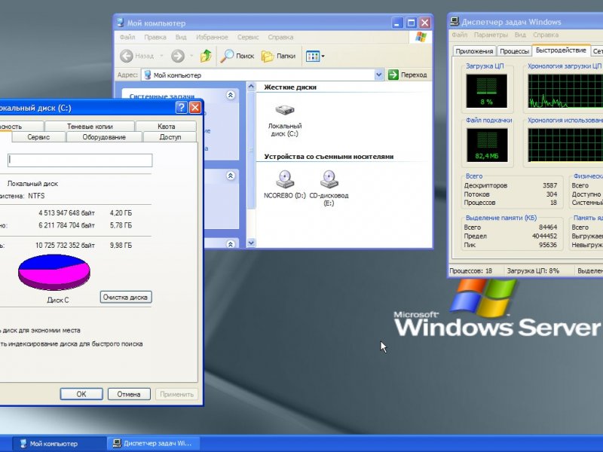The height and width of the screenshot is (452, 603).
Task: Minimize the My Computer window
Action: (x=397, y=23)
